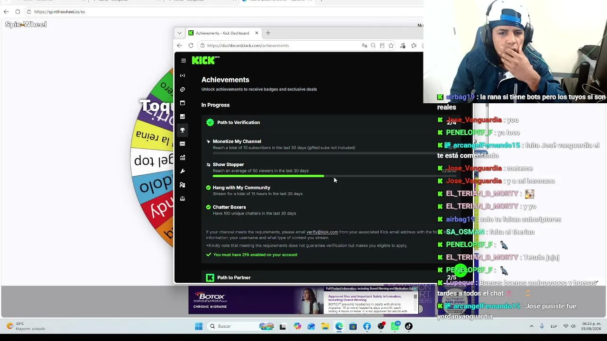The height and width of the screenshot is (341, 607).
Task: Open File Explorer from the taskbar
Action: pyautogui.click(x=325, y=326)
